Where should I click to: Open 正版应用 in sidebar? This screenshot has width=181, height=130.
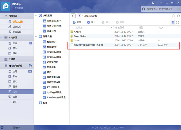(17, 27)
